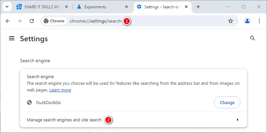Open the tab search dropdown arrow
The image size is (267, 133).
[7, 7]
